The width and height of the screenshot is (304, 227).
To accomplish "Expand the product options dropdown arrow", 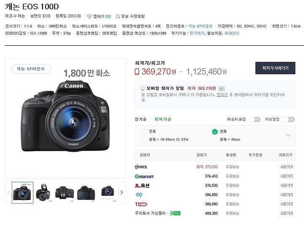I will [288, 135].
